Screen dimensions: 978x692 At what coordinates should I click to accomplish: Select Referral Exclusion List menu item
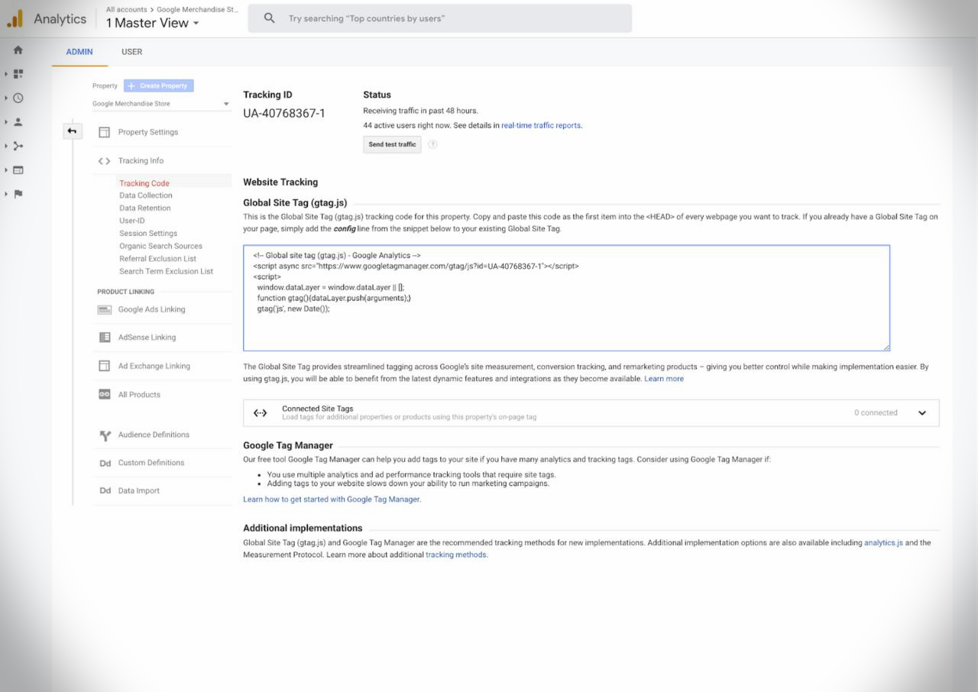158,259
